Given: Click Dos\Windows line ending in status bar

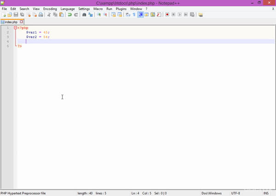Looking at the screenshot, I should (211, 193).
